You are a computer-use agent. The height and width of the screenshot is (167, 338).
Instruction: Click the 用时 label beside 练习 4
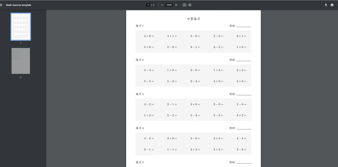(233, 128)
